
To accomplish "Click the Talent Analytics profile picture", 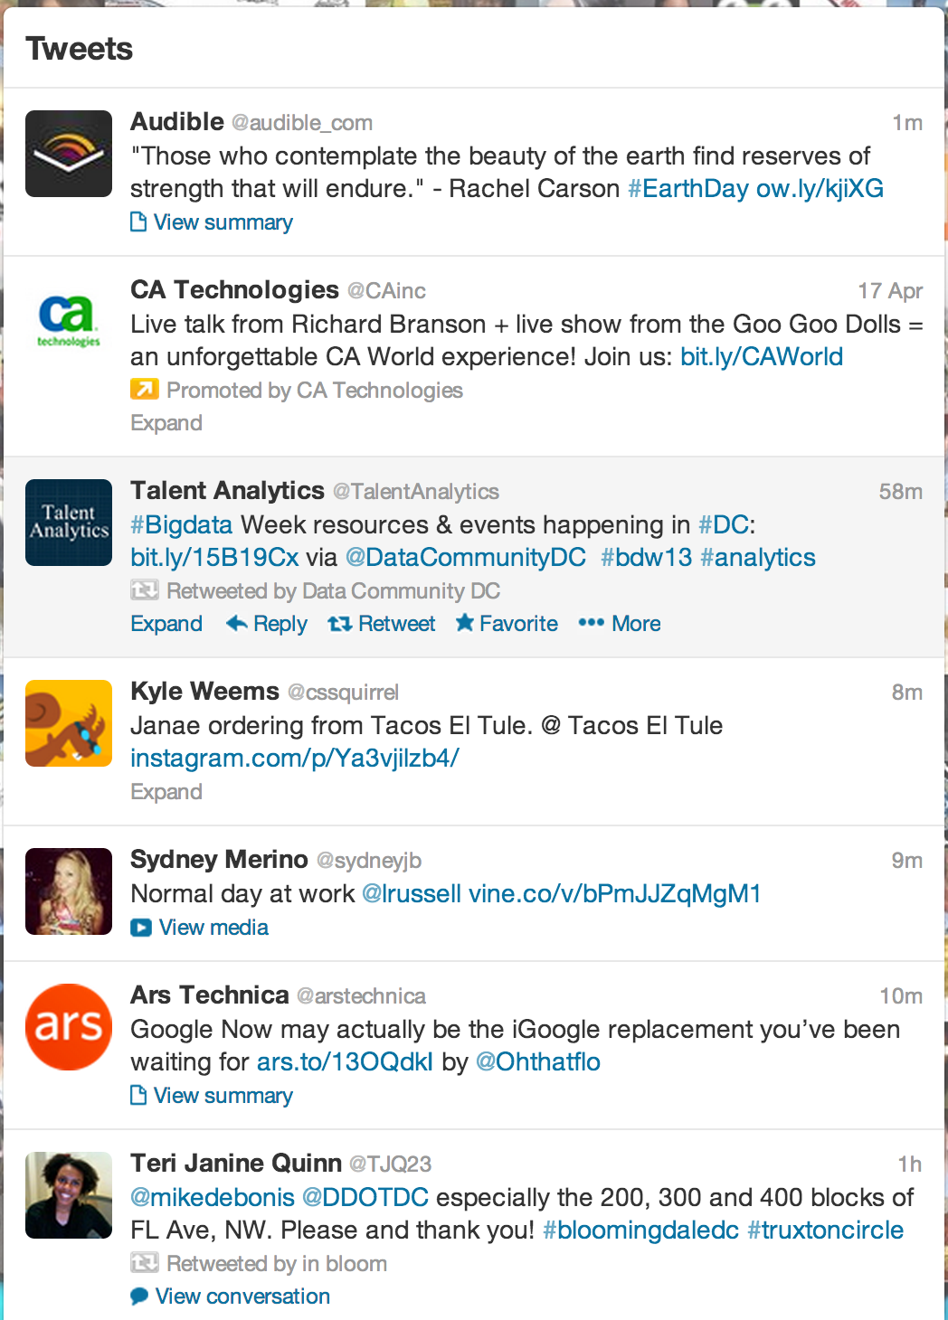I will 69,523.
